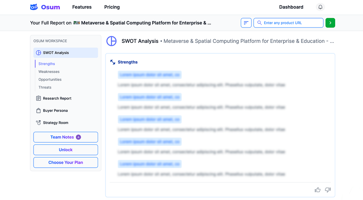Image resolution: width=363 pixels, height=200 pixels.
Task: Click the Unlock button
Action: click(66, 150)
